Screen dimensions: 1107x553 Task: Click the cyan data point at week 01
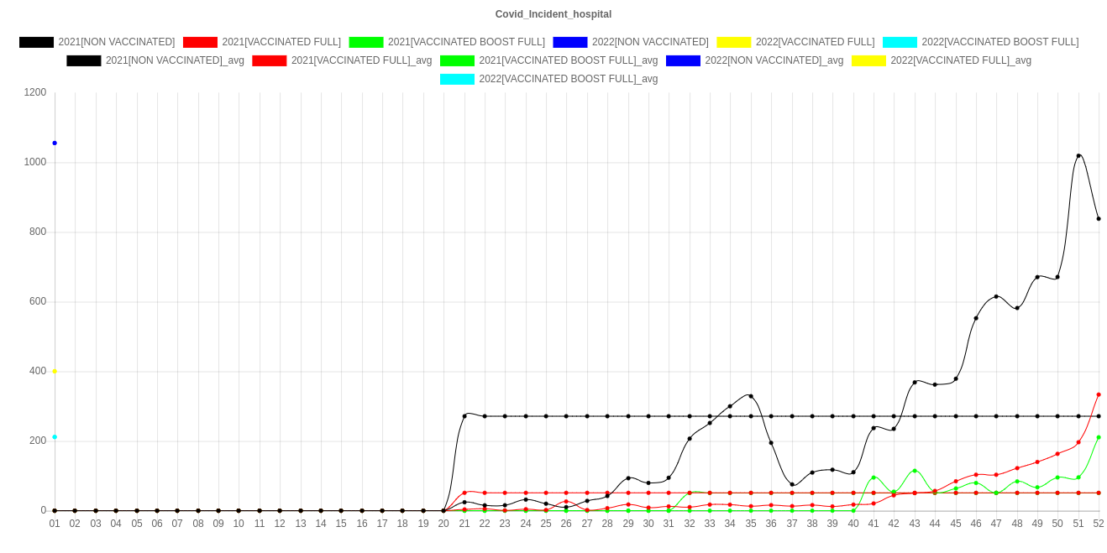coord(55,437)
